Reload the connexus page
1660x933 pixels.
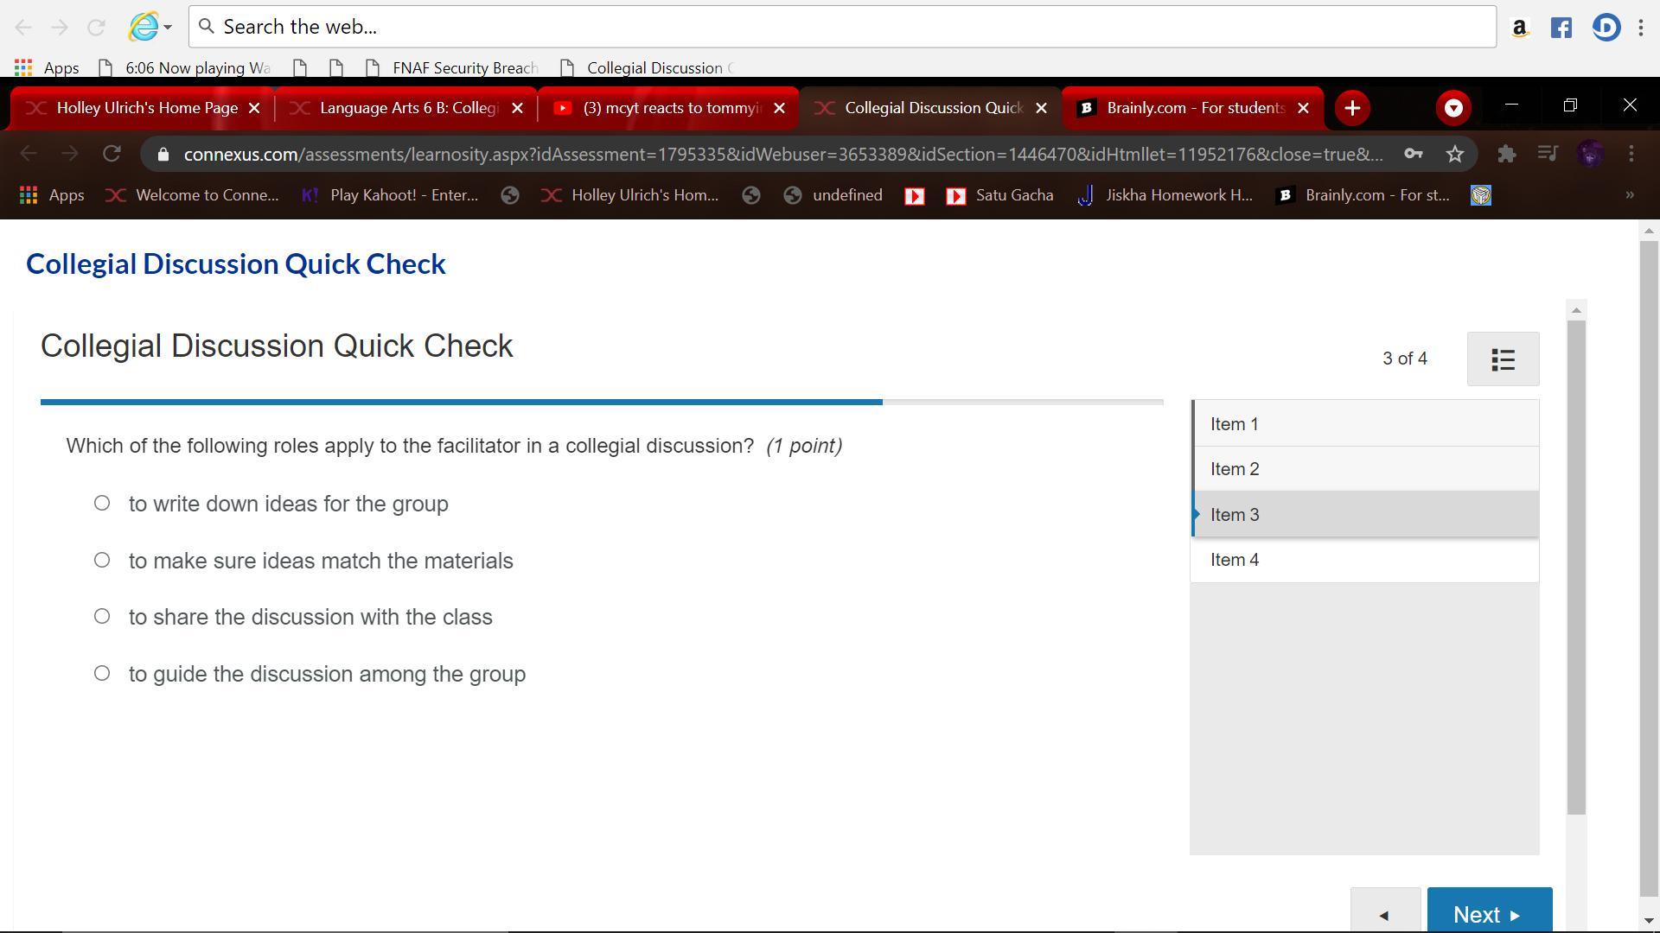point(112,154)
